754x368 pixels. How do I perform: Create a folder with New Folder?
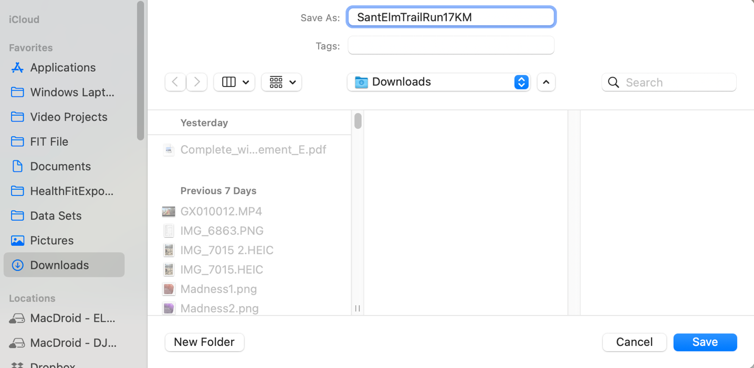point(204,342)
